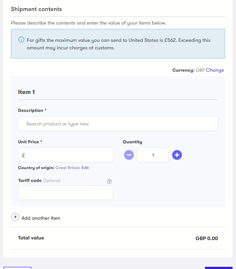Screen dimensions: 236x269
Task: Focus the optional Tariff code input
Action: (66, 193)
